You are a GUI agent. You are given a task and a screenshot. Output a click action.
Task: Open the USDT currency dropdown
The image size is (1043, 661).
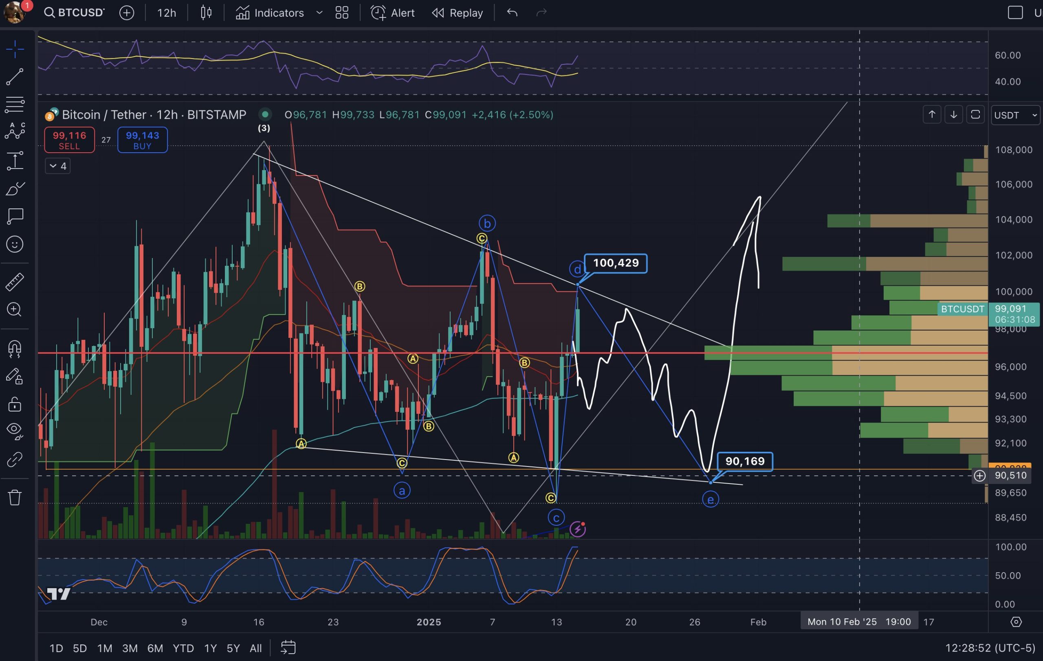tap(1015, 115)
